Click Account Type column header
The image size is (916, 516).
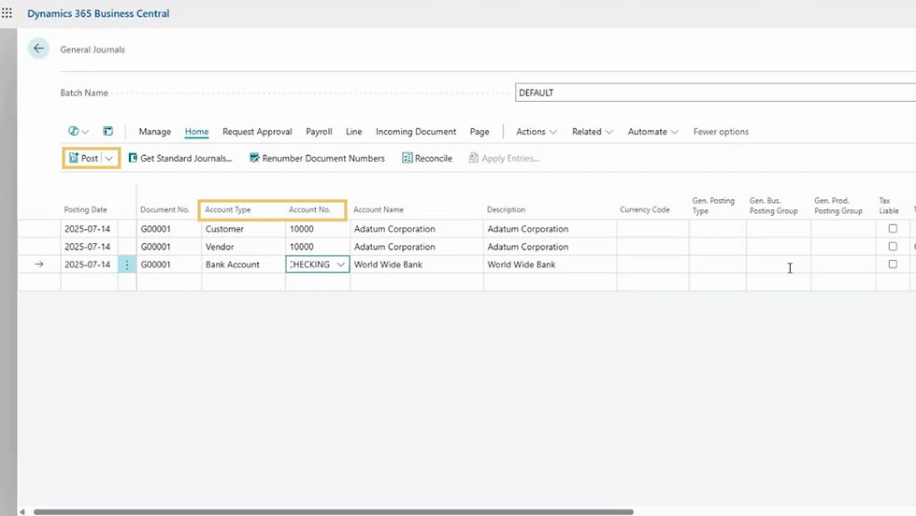[228, 209]
